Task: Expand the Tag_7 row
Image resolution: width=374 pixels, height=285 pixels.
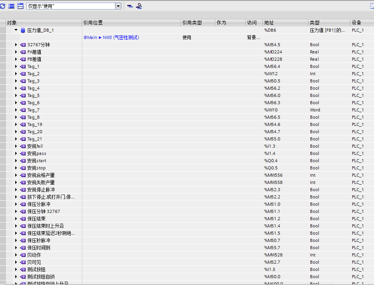Action: click(16, 110)
